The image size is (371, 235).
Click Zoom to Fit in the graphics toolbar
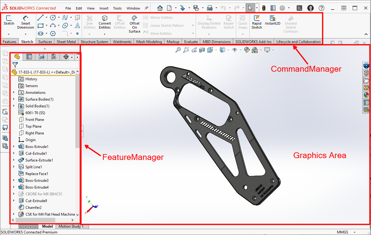point(178,50)
